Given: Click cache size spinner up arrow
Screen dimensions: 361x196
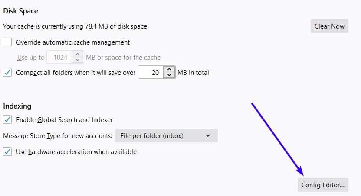Looking at the screenshot, I should coord(78,54).
